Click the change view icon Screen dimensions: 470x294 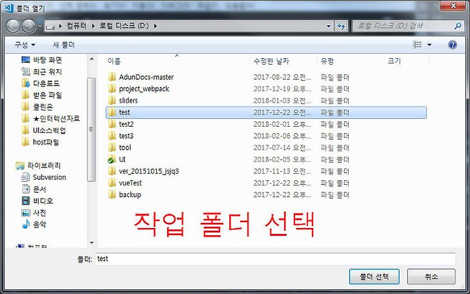417,45
